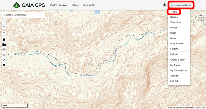Click the 2000ft map scale bar

pos(14,105)
